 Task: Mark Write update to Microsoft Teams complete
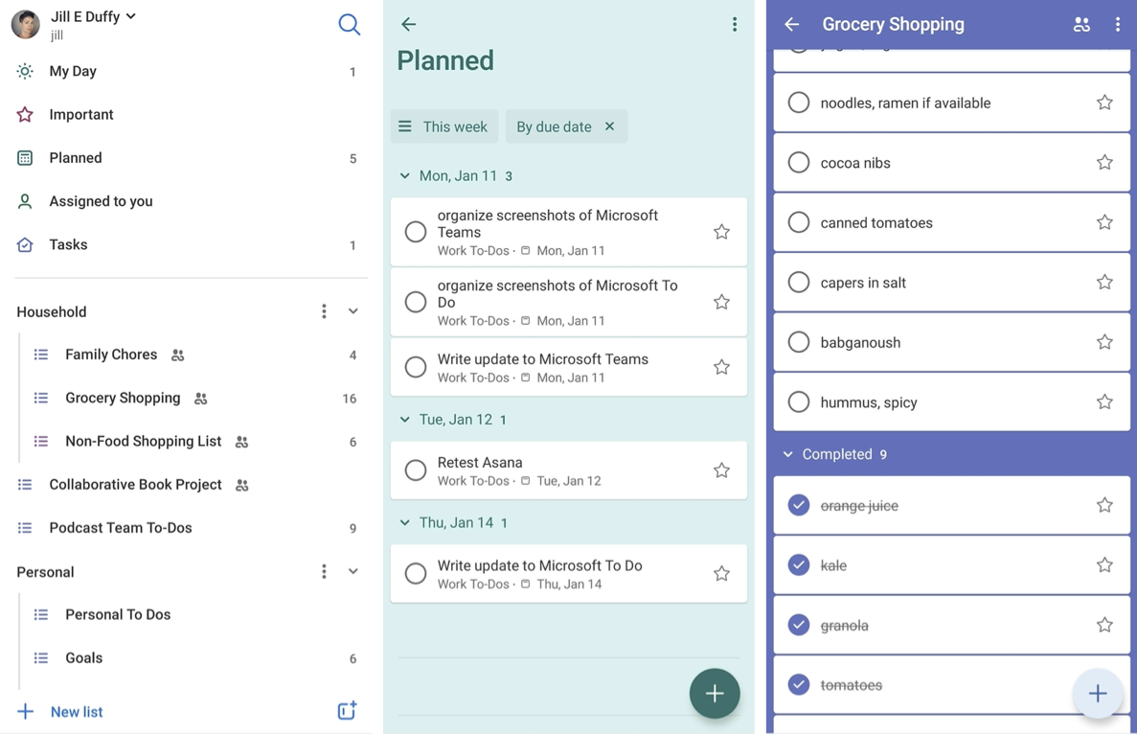click(416, 367)
